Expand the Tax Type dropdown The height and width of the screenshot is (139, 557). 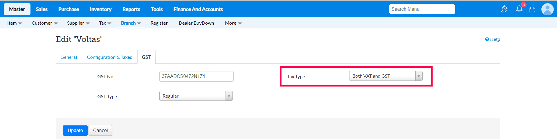386,76
